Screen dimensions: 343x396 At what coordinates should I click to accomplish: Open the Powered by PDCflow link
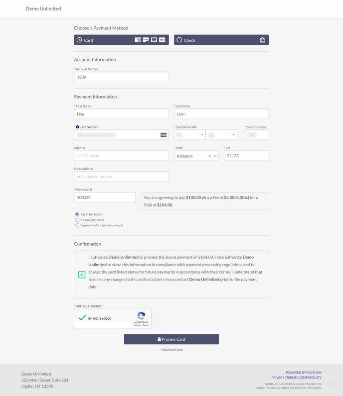(304, 373)
